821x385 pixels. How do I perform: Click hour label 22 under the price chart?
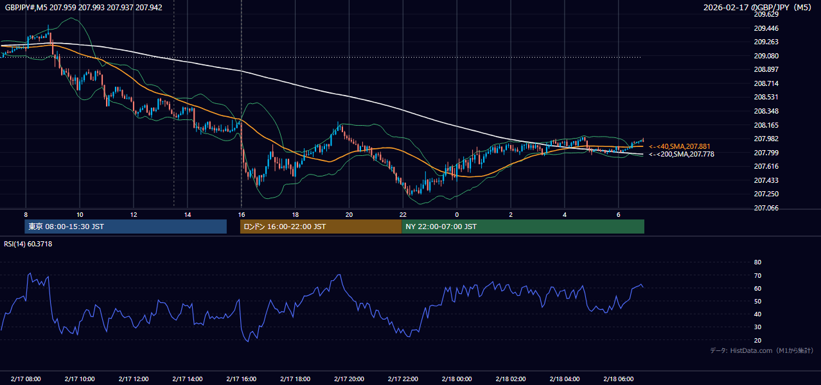tap(403, 214)
